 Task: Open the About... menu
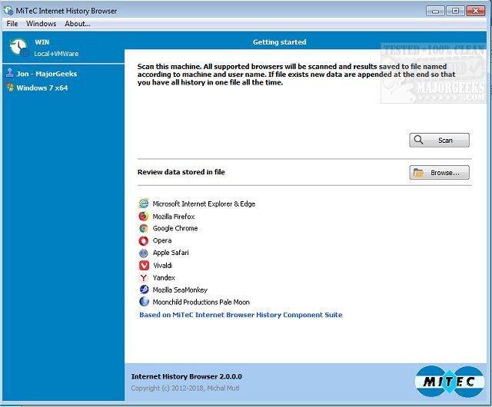[x=78, y=24]
